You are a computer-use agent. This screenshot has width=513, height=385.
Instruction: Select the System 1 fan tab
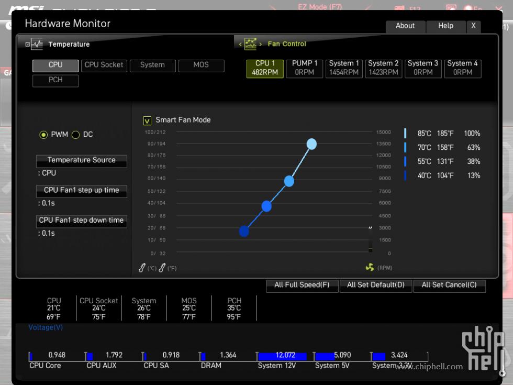pos(344,68)
